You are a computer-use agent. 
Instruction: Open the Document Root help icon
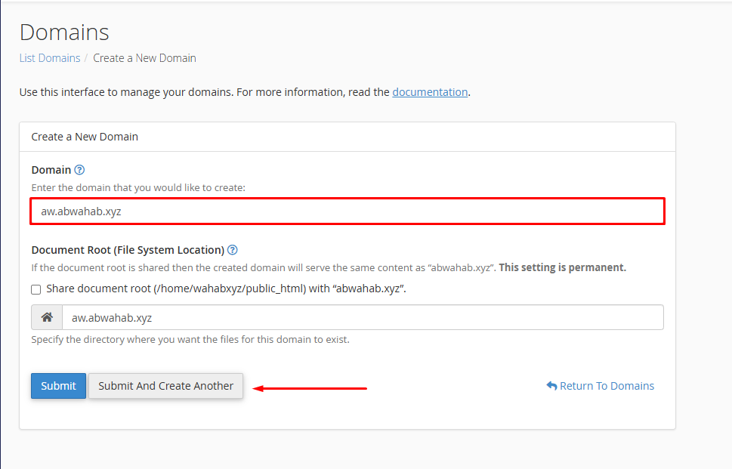click(233, 250)
